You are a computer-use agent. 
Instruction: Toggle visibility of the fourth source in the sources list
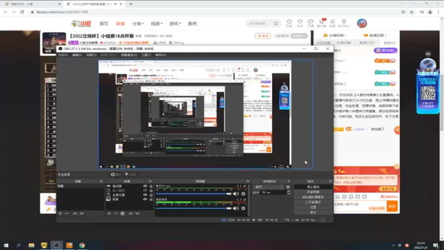tap(145, 199)
